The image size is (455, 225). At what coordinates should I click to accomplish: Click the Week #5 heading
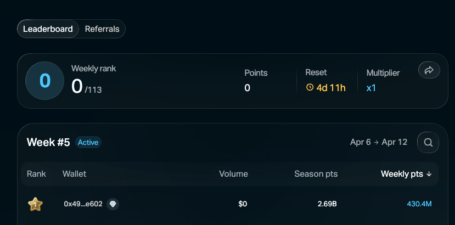[48, 142]
